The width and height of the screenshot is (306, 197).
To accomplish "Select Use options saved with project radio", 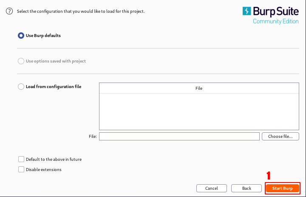I will point(21,61).
